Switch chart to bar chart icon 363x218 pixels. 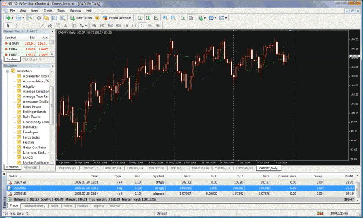tap(140, 18)
